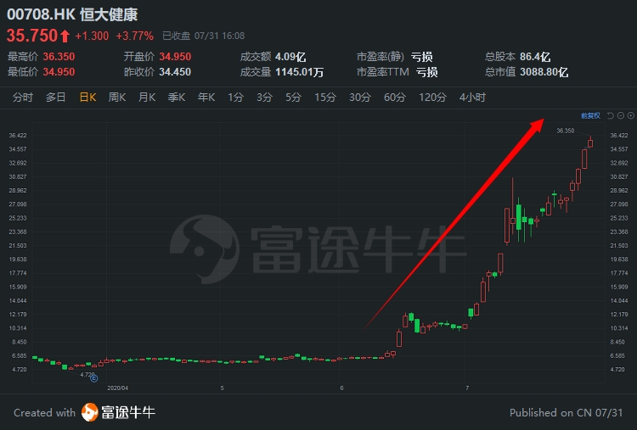
Task: Select the 季K quarterly chart tab
Action: [177, 98]
